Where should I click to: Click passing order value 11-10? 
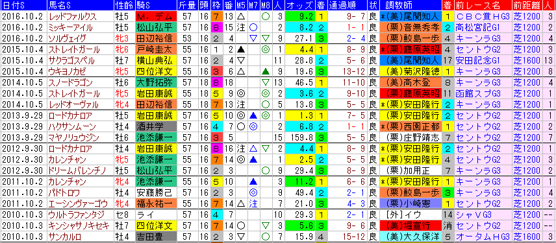(x=353, y=83)
